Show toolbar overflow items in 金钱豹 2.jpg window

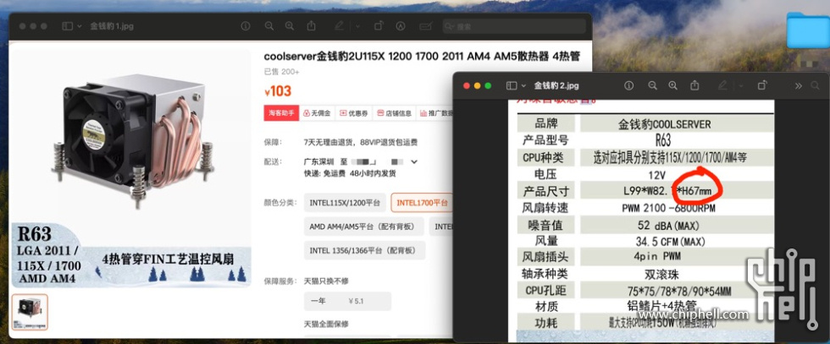(x=798, y=85)
